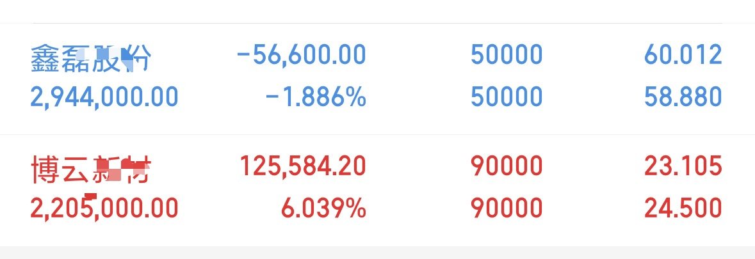Click the 50000 quantity beside 58.880
Image resolution: width=755 pixels, height=259 pixels.
(507, 97)
